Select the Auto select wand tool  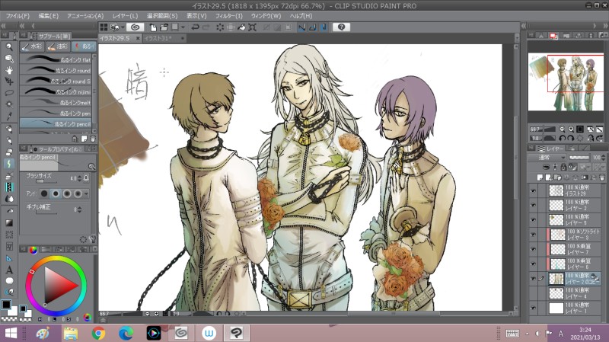coord(9,104)
